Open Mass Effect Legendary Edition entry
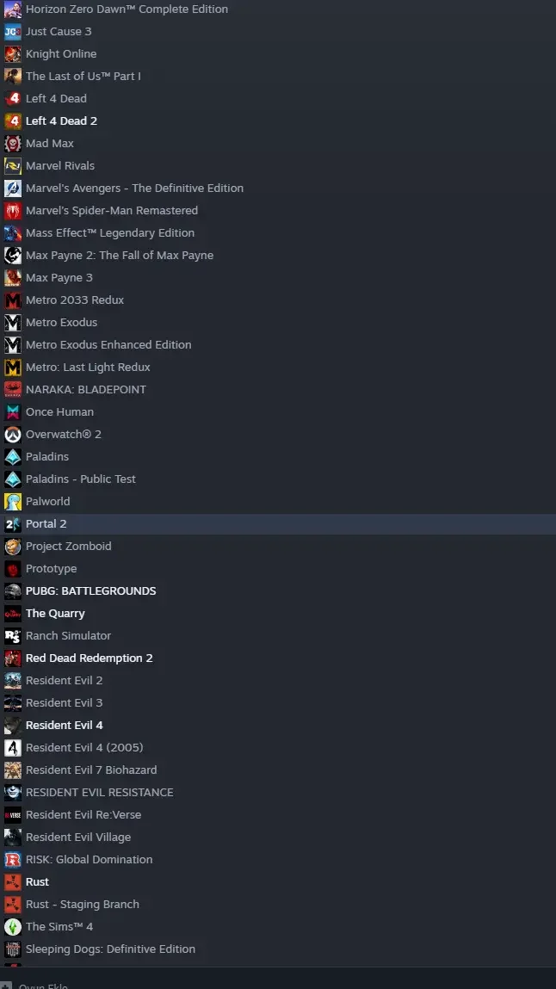The image size is (556, 989). 278,233
